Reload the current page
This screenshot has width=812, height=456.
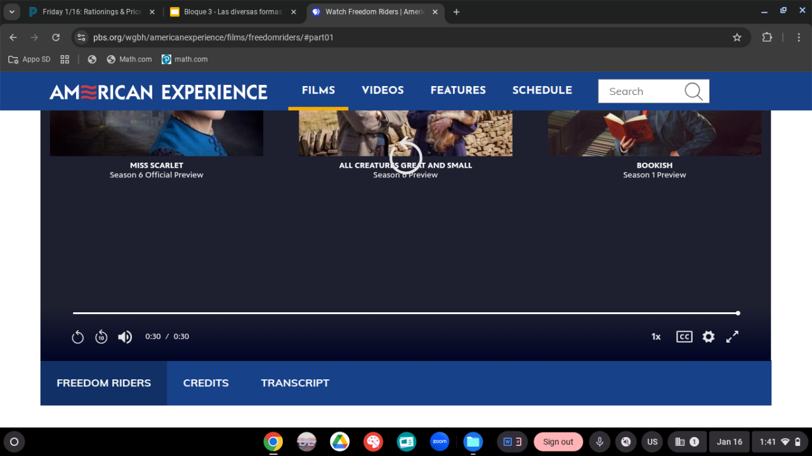(x=56, y=37)
